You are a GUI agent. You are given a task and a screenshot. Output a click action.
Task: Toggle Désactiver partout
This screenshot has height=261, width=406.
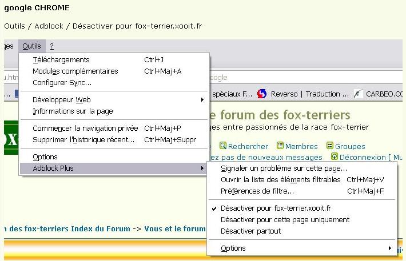(x=302, y=231)
